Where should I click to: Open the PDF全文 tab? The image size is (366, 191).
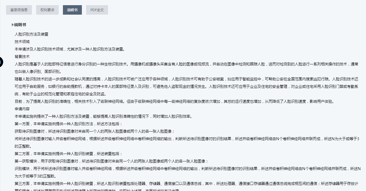coord(97,10)
